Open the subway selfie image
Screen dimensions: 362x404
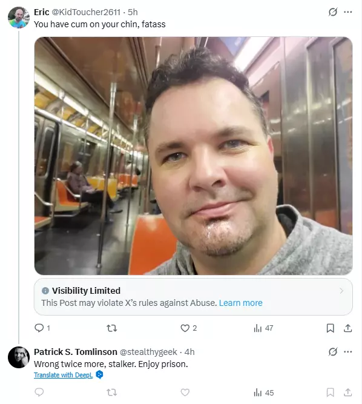193,156
